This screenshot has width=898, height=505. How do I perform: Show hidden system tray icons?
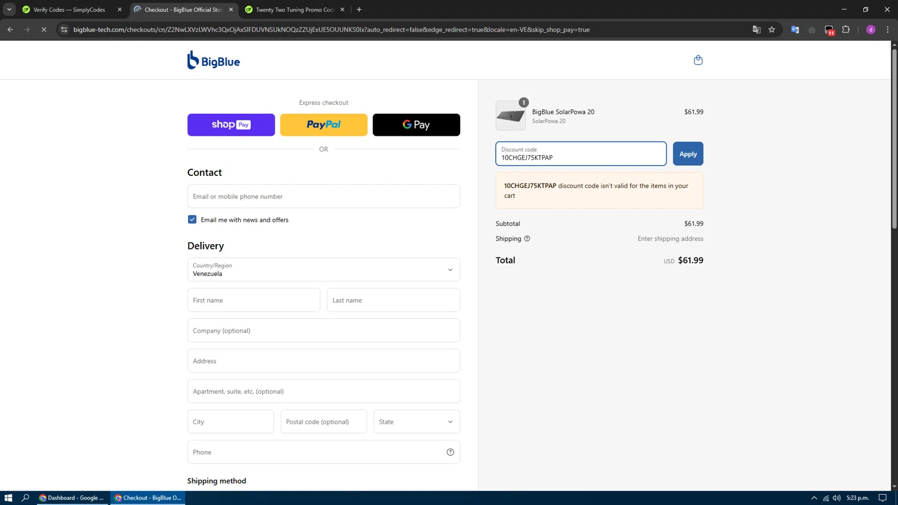point(814,498)
